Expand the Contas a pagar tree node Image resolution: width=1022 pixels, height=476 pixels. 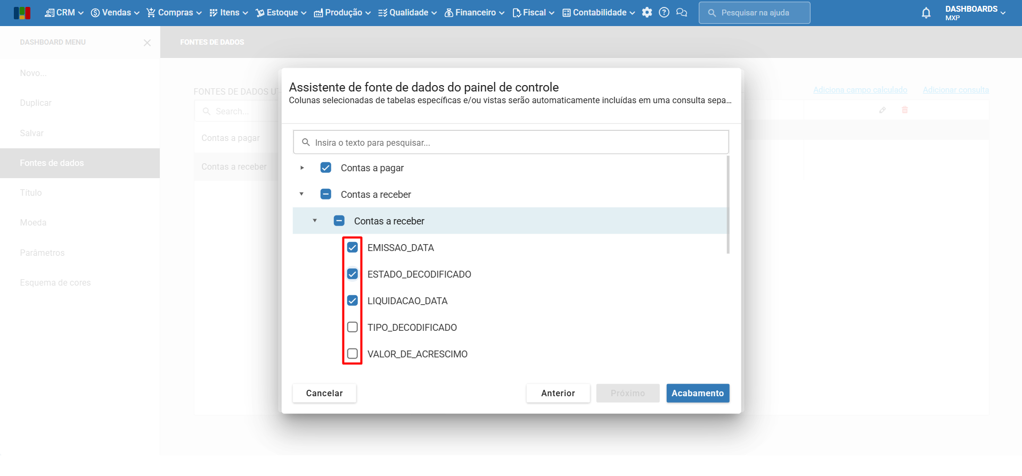[302, 168]
